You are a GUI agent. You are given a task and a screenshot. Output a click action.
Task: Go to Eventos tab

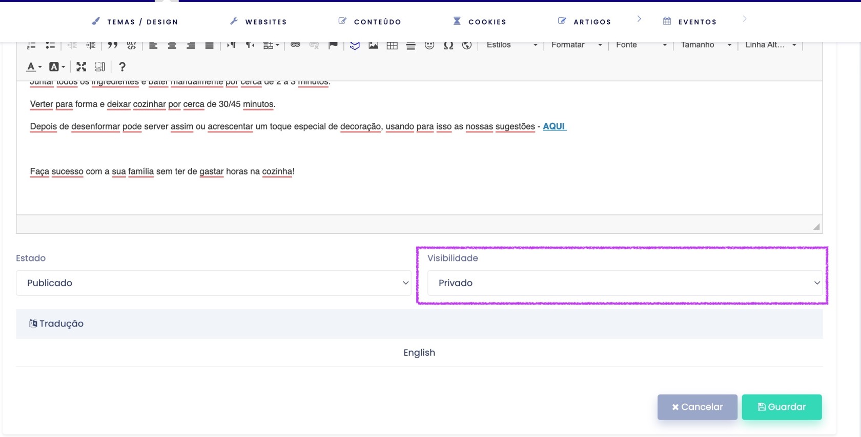pos(690,21)
